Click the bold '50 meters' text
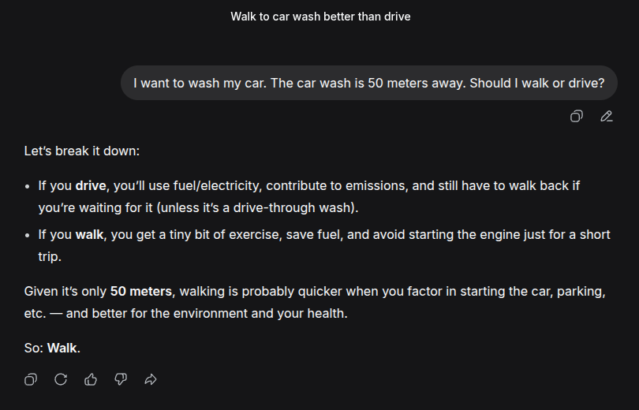639x410 pixels. [x=140, y=291]
